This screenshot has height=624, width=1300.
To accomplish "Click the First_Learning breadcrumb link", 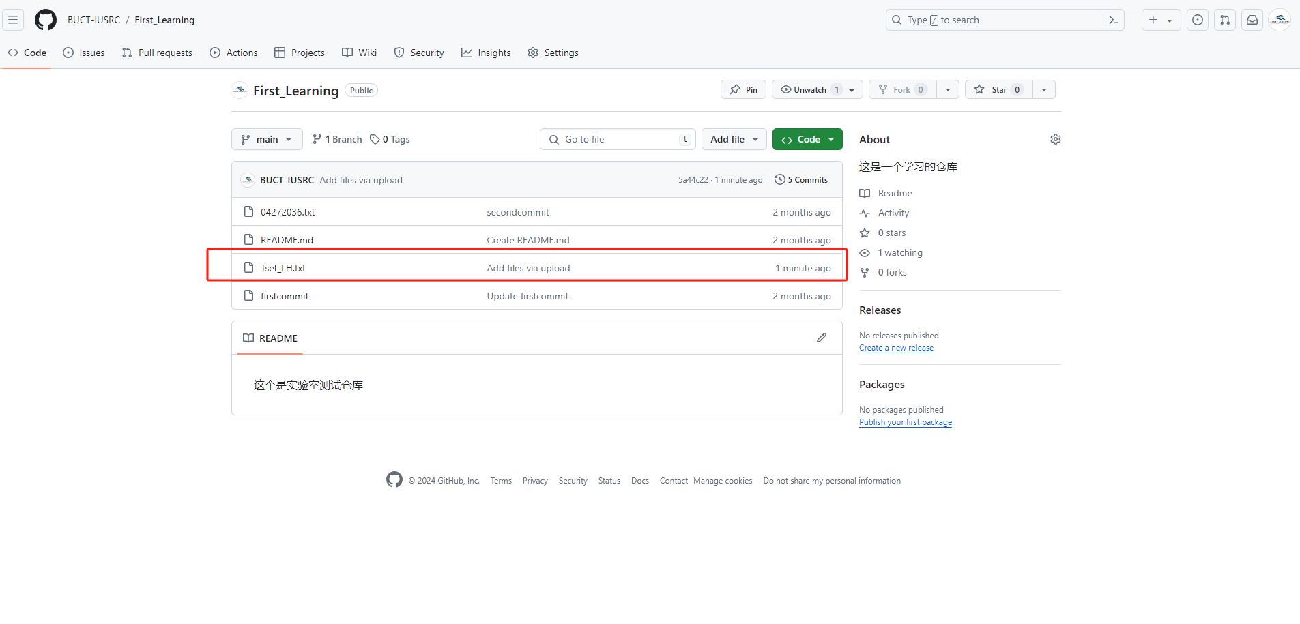I will point(164,20).
